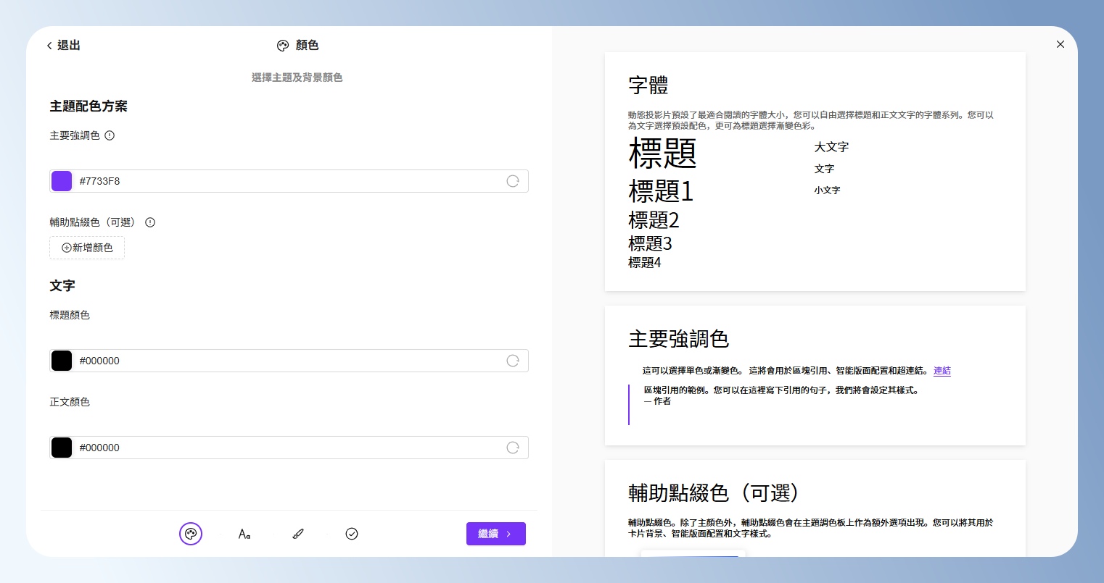Click the 連結 sample link in preview
This screenshot has height=583, width=1104.
click(x=942, y=371)
